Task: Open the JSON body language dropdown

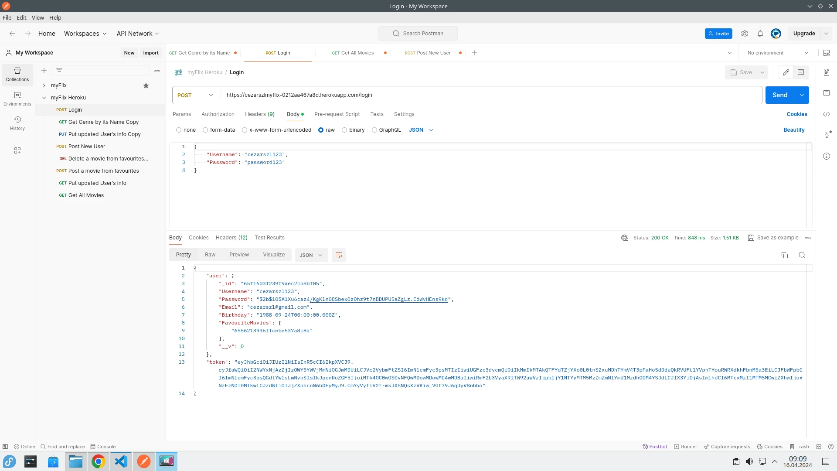Action: 421,130
